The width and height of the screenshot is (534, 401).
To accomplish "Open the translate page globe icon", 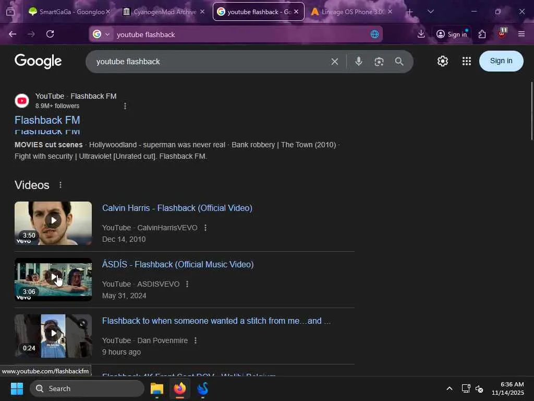I will point(374,34).
